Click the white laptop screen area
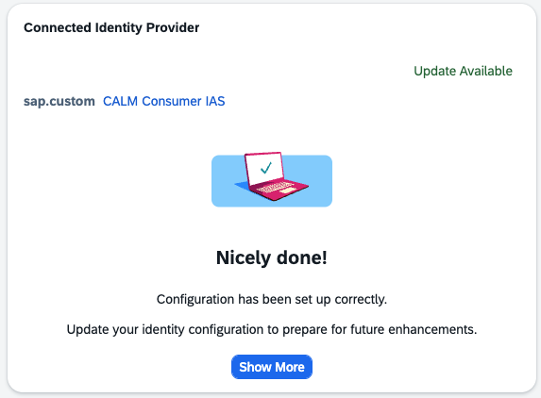The width and height of the screenshot is (541, 398). (x=264, y=168)
